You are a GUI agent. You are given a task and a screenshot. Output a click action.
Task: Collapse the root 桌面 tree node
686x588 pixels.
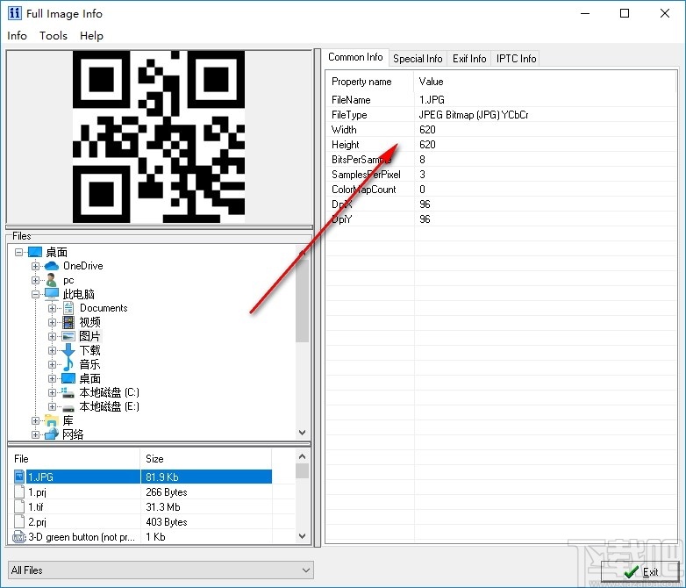click(18, 252)
